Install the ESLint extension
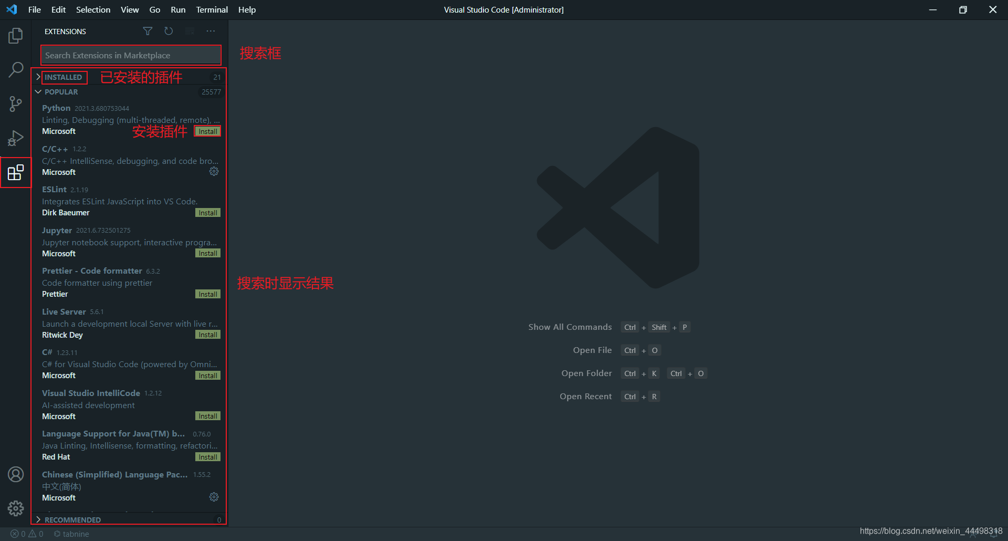Image resolution: width=1008 pixels, height=541 pixels. [x=208, y=213]
